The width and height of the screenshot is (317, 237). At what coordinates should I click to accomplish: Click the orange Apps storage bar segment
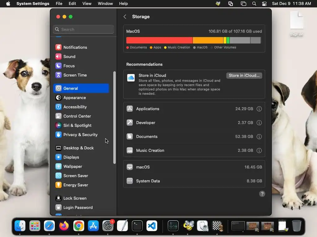click(x=208, y=40)
